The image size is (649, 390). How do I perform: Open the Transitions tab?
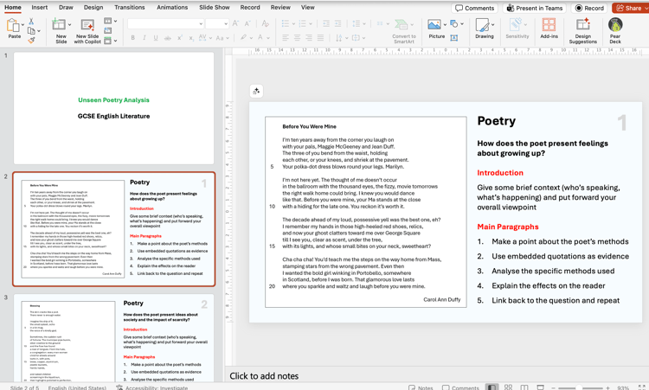coord(129,7)
